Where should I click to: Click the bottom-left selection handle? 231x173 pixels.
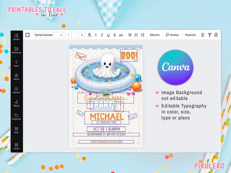73,143
